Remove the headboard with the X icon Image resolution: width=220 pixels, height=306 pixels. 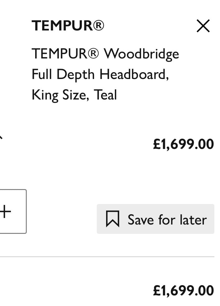coord(203,26)
